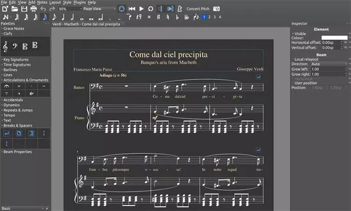Open the zoom level 90% dropdown

point(70,9)
